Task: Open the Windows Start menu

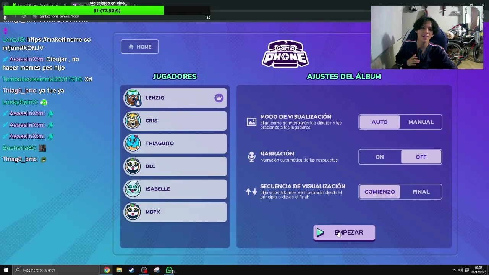Action: (x=6, y=270)
